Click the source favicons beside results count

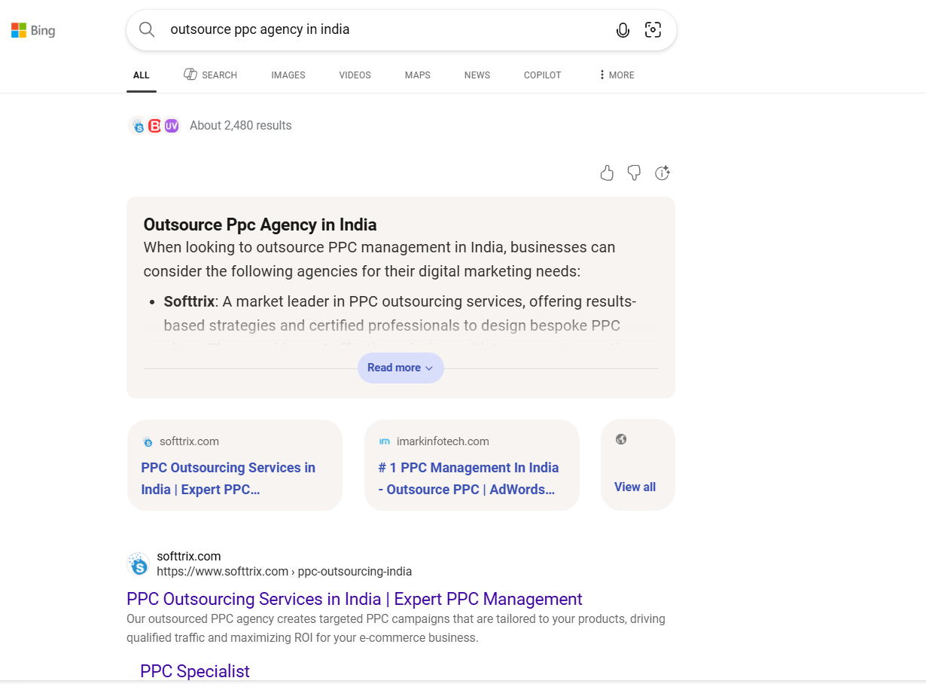154,126
